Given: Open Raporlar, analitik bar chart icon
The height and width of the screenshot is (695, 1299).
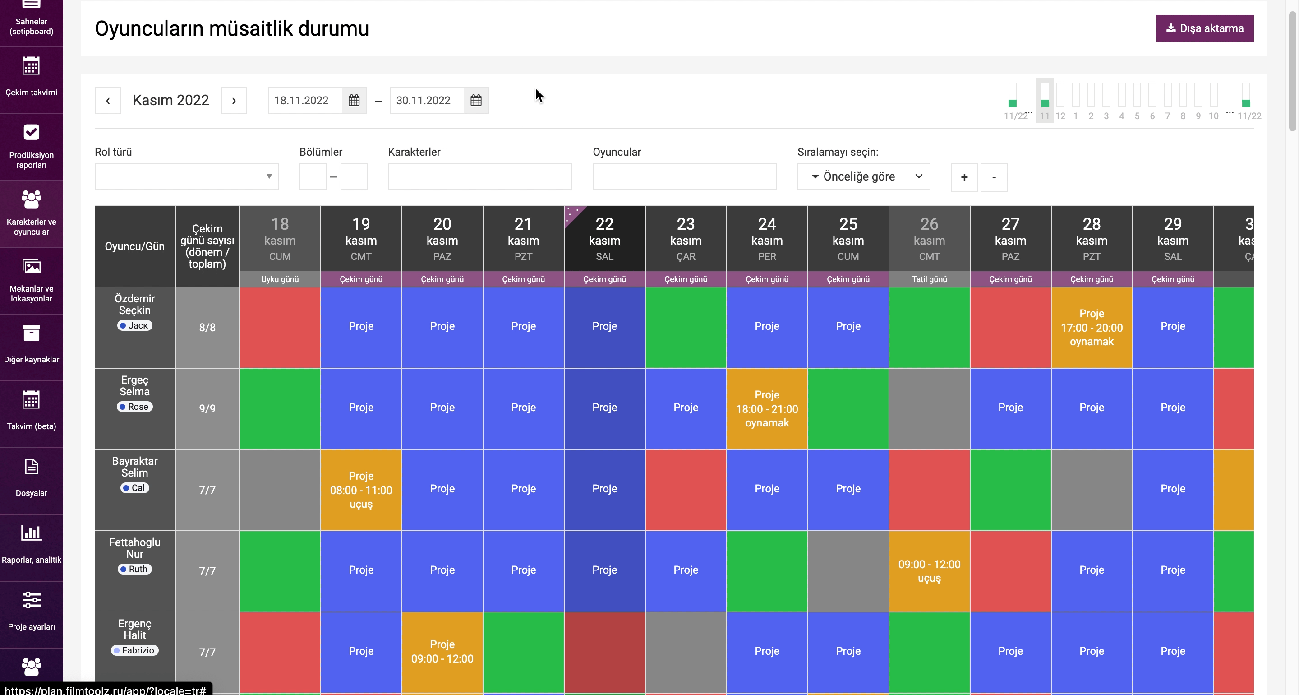Looking at the screenshot, I should pos(31,533).
